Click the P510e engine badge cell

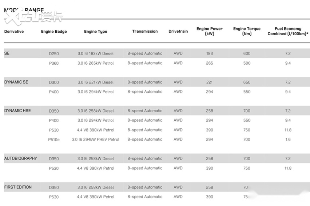point(54,140)
